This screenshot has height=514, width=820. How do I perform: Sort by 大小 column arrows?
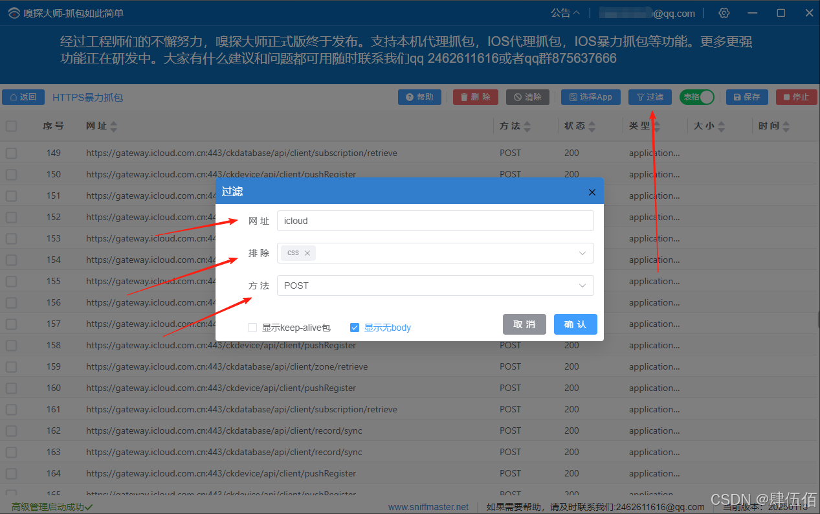tap(721, 126)
